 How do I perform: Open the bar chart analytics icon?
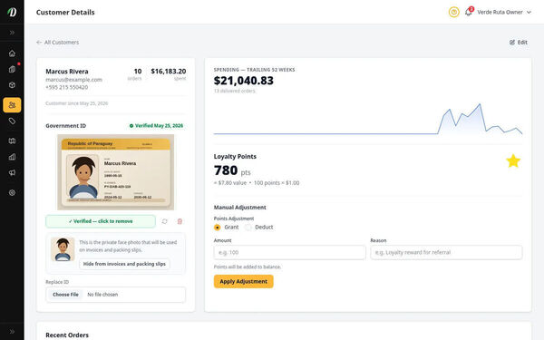click(12, 157)
